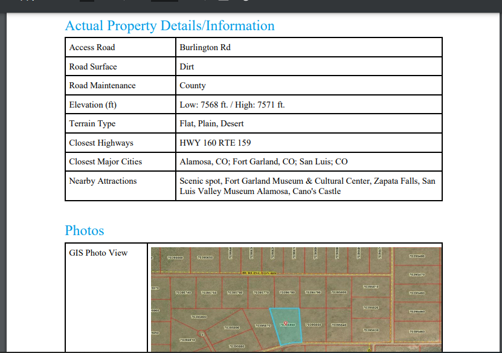502x353 pixels.
Task: Click the Burlington Rd value in the table
Action: 205,48
